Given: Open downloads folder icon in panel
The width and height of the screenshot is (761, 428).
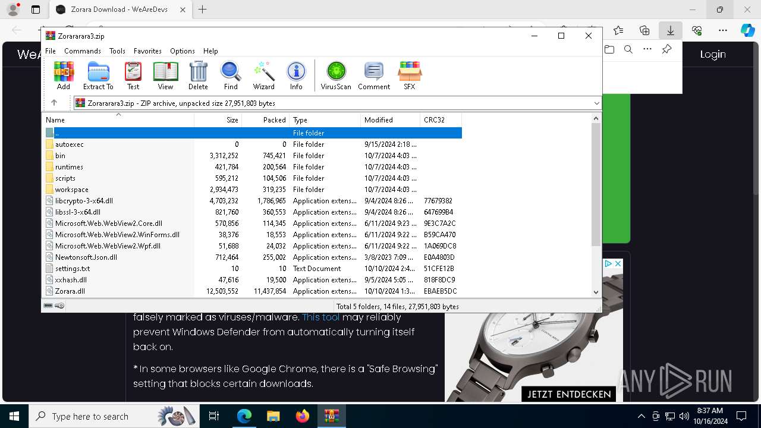Looking at the screenshot, I should [x=609, y=49].
